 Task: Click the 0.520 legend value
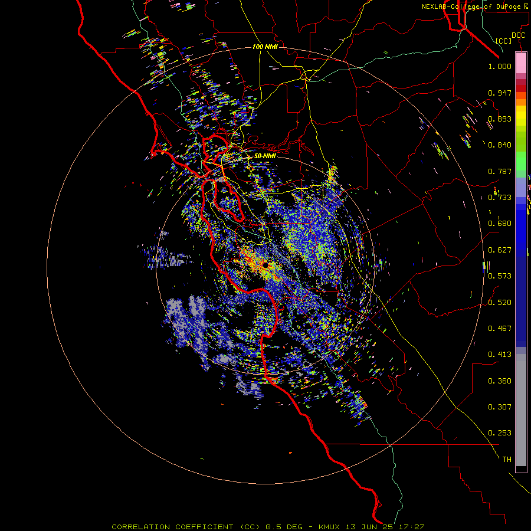coord(500,303)
